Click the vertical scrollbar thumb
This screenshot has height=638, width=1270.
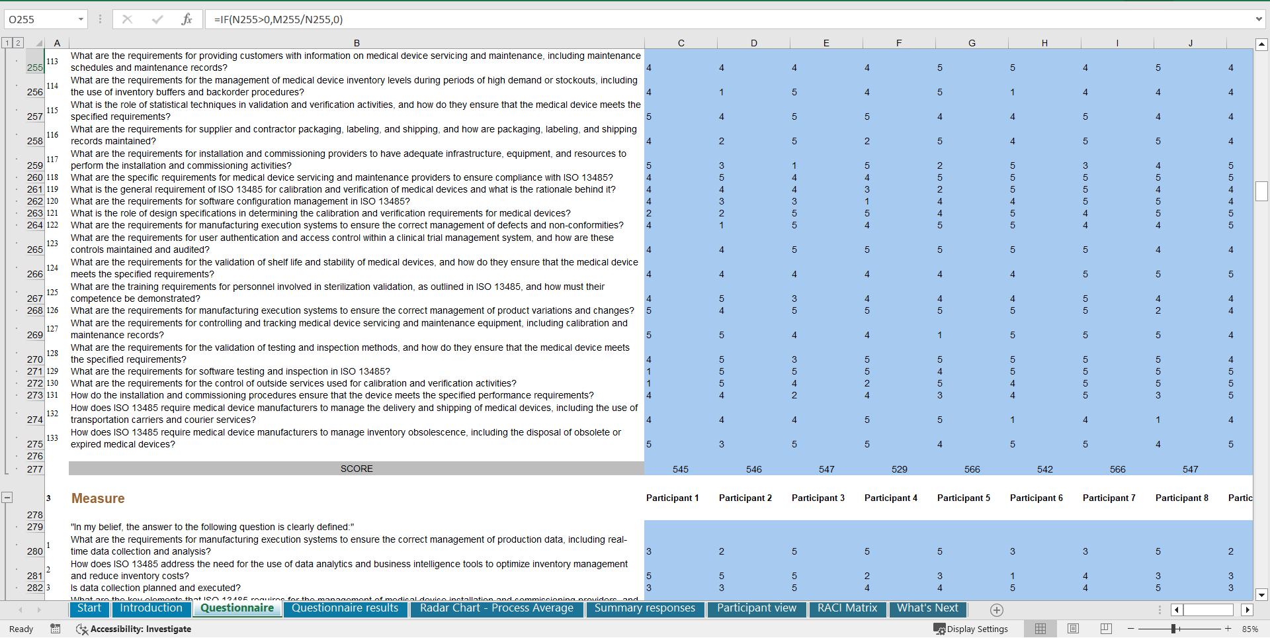click(x=1261, y=191)
